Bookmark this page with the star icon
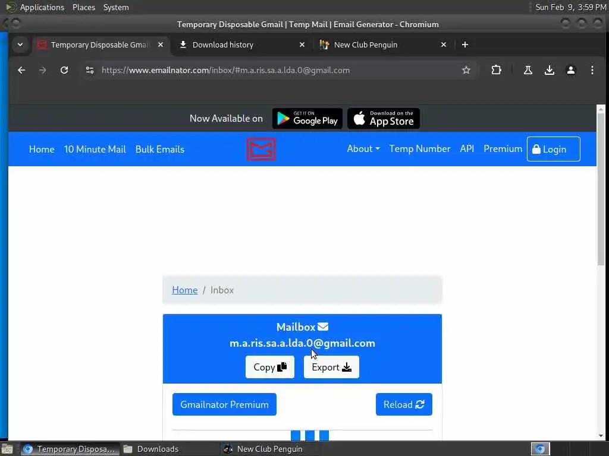Screen dimensions: 609x456 pos(466,70)
